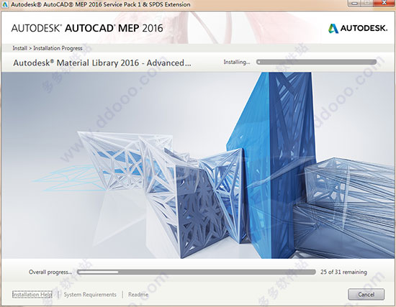Click the "25 of 31 remaining" counter
The width and height of the screenshot is (396, 307).
343,272
